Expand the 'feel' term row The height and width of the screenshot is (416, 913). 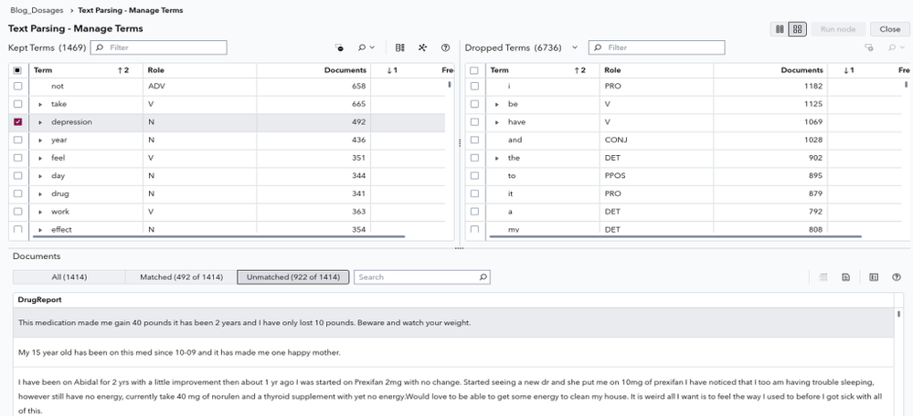point(40,157)
